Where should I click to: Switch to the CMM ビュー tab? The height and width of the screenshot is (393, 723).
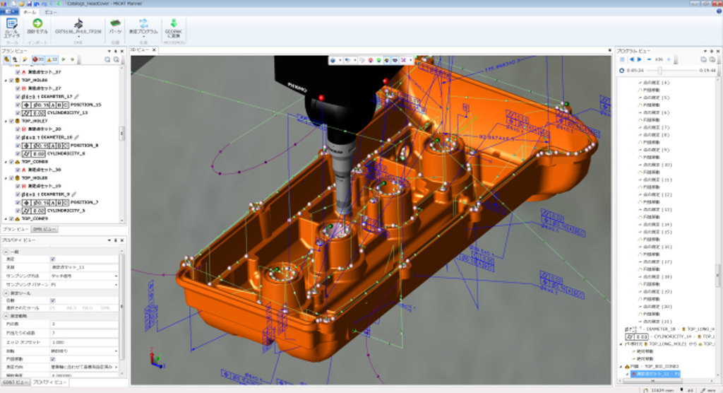click(44, 229)
